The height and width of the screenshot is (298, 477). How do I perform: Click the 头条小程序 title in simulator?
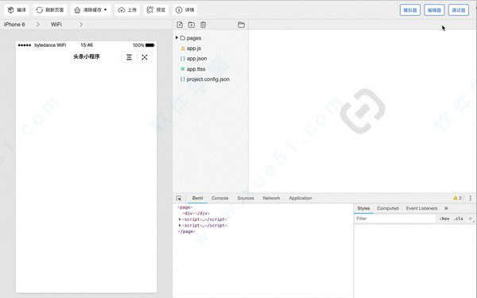point(87,56)
